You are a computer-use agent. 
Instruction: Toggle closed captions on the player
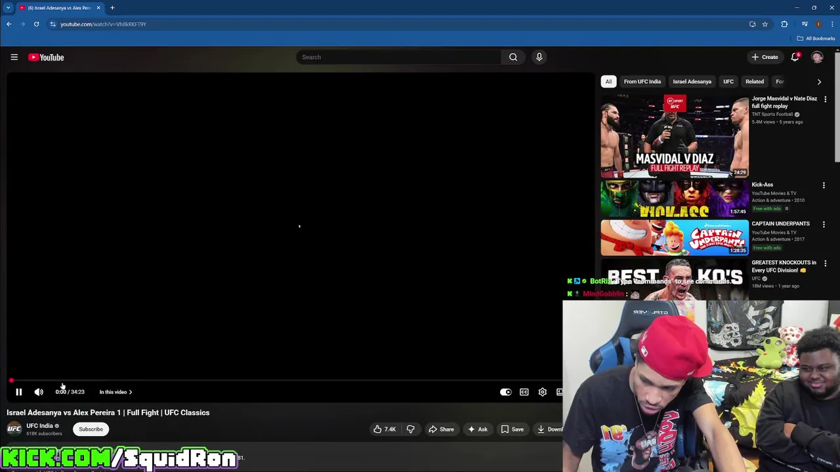(x=524, y=392)
